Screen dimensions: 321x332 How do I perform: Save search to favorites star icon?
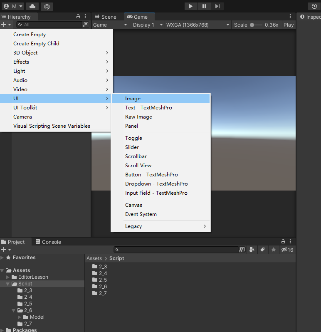(273, 250)
